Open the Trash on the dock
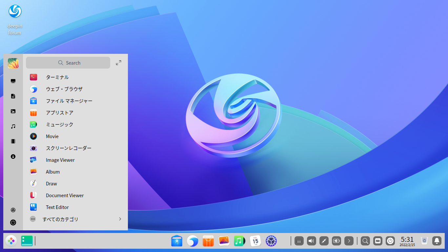Image resolution: width=448 pixels, height=252 pixels. pos(424,241)
